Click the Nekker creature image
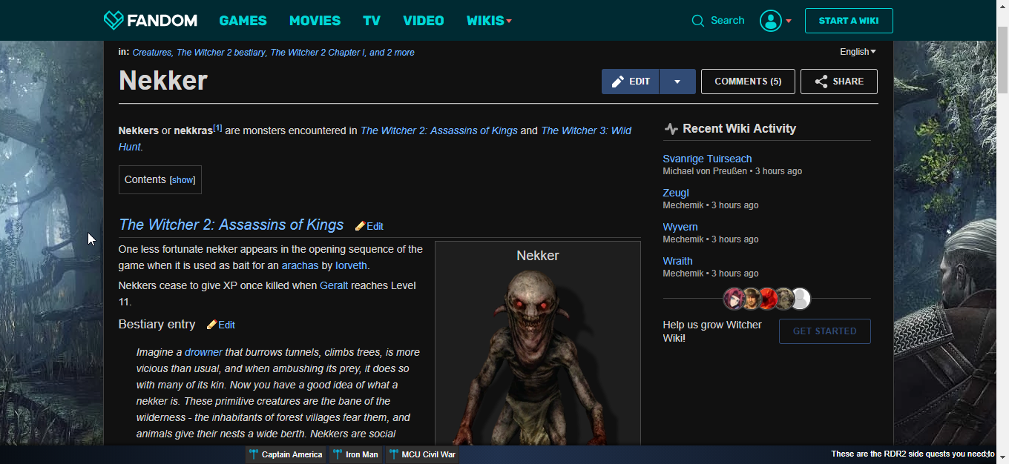Screen dimensions: 1009x464 point(537,356)
